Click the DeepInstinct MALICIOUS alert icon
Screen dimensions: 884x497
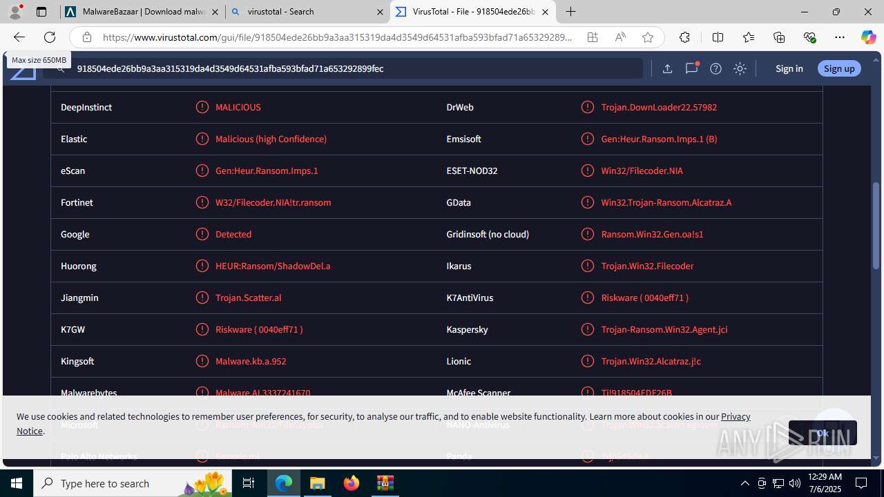coord(202,107)
